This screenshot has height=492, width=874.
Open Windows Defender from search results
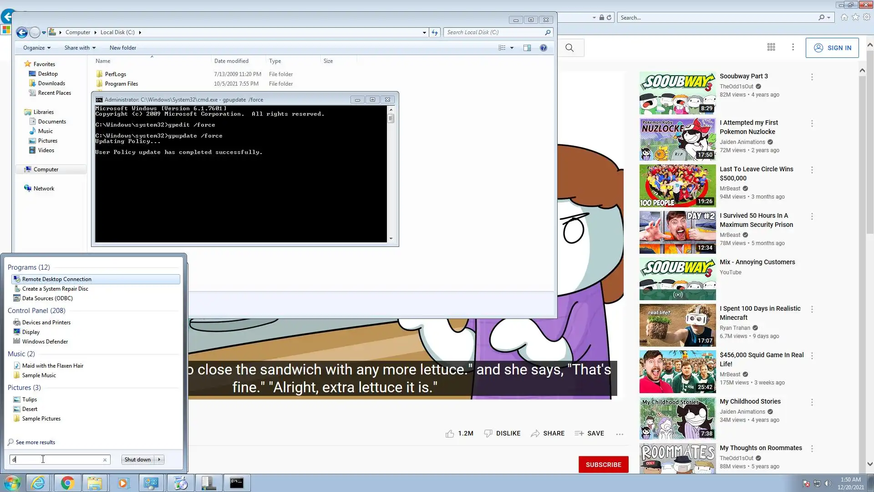pyautogui.click(x=45, y=342)
